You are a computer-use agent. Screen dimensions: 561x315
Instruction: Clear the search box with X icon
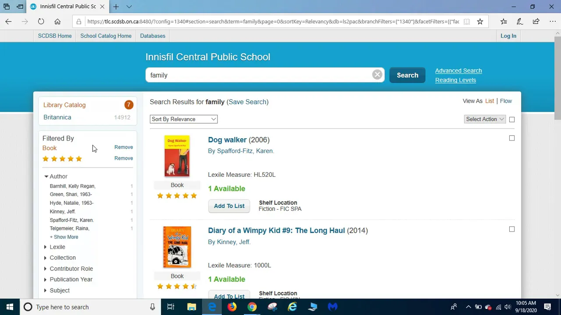tap(377, 75)
